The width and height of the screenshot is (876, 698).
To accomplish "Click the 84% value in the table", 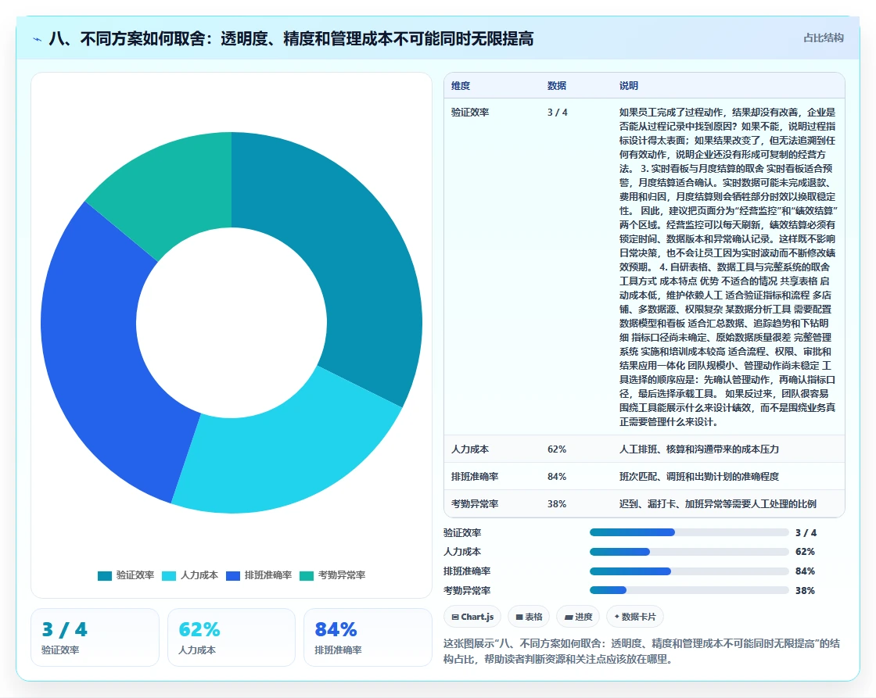I will pos(557,476).
